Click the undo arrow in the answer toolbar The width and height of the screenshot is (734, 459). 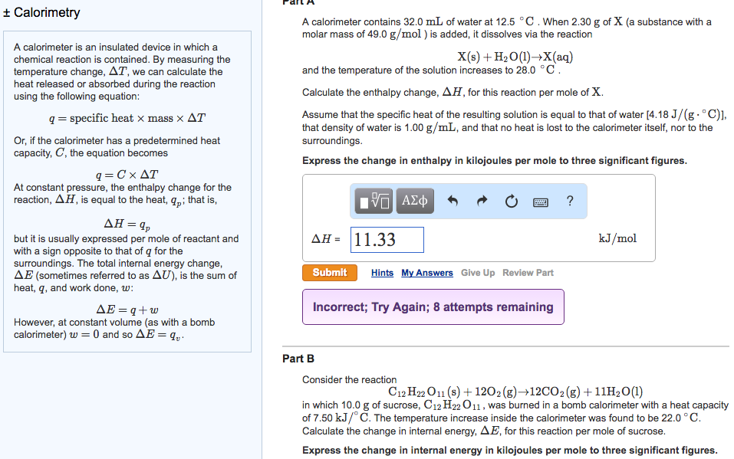click(455, 201)
